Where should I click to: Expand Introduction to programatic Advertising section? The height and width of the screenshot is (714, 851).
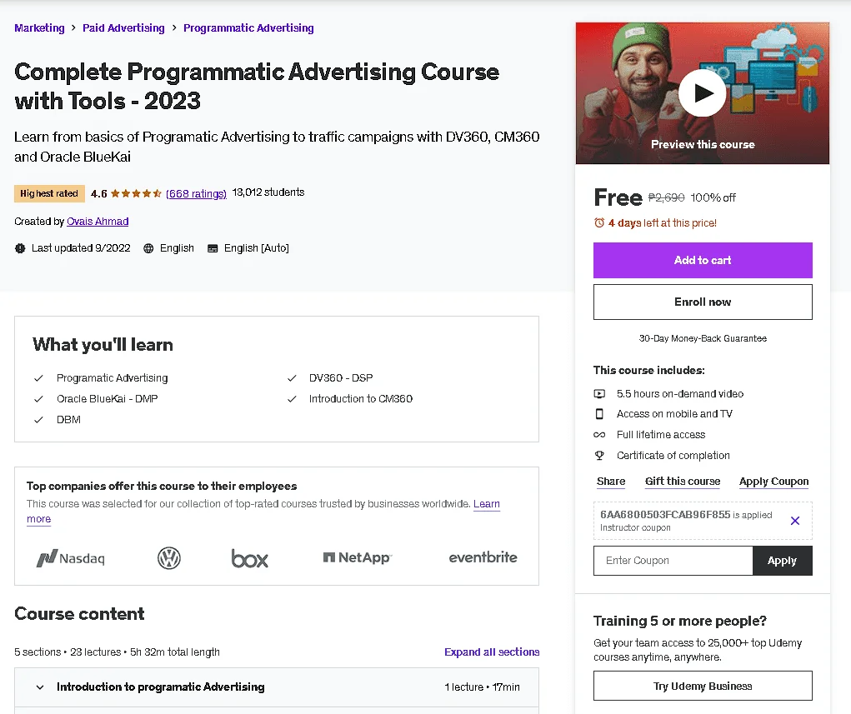[x=277, y=687]
